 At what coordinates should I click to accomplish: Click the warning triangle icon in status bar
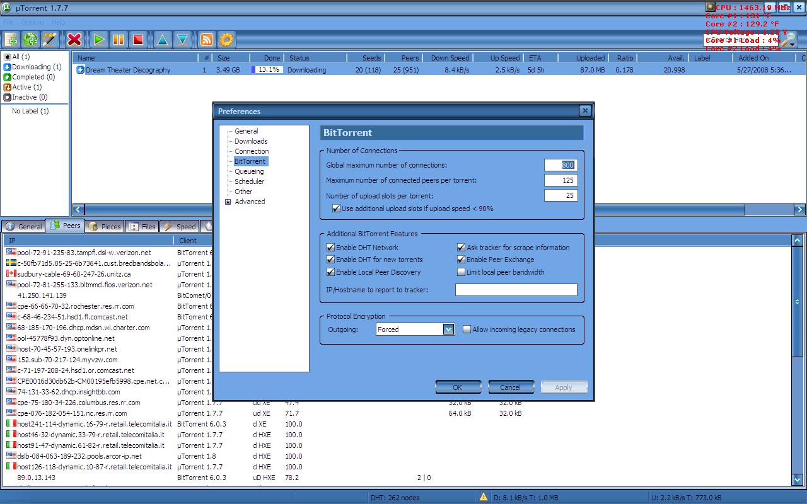(x=484, y=497)
